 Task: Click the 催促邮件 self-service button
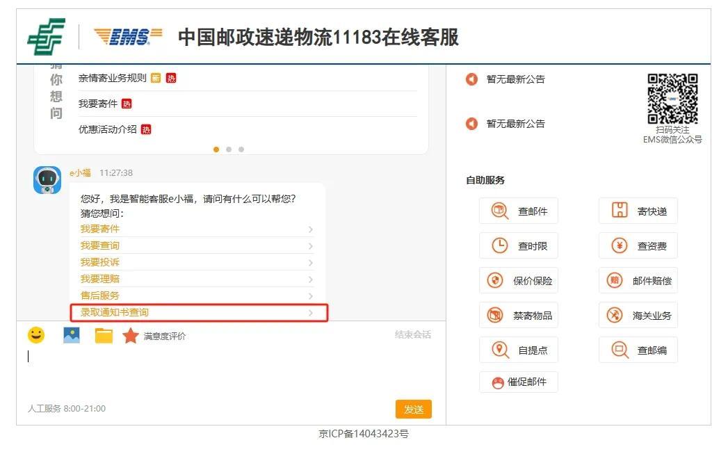coord(519,382)
